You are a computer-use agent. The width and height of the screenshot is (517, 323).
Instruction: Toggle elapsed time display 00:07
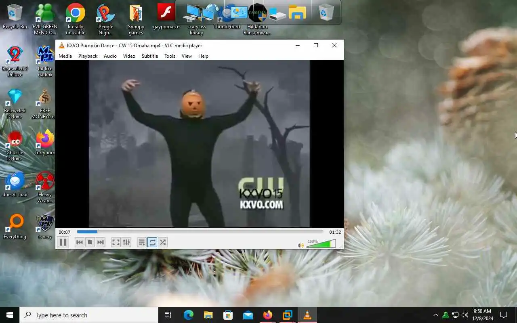[64, 232]
